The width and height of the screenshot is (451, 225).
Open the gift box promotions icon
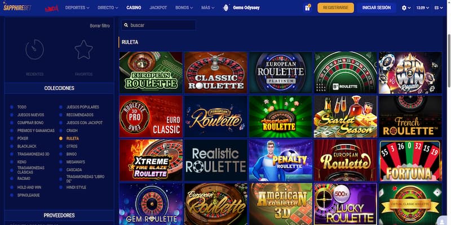(x=307, y=8)
